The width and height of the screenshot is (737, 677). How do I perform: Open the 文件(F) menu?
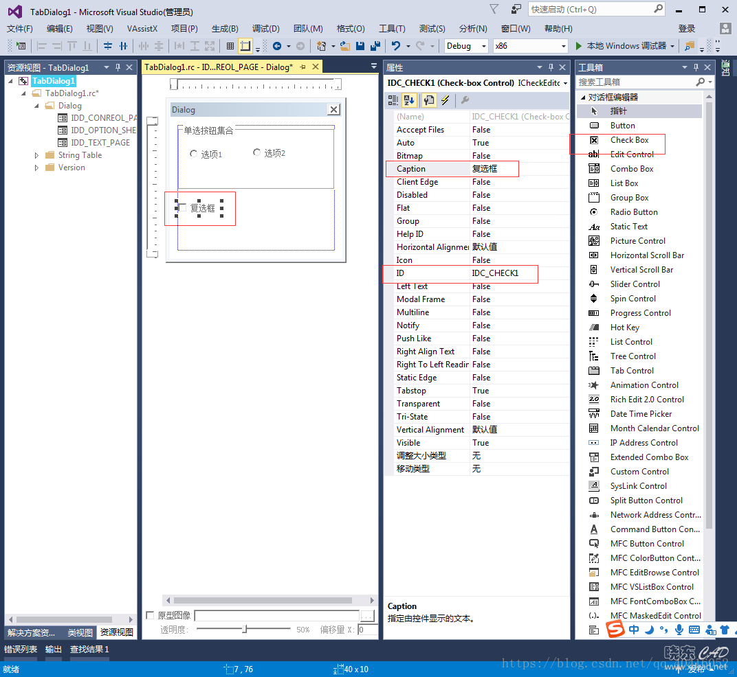[20, 29]
